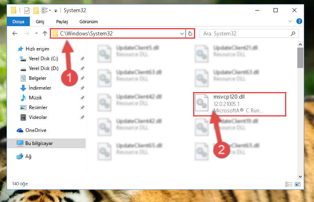Click inside the Ara: System32 search box
The width and height of the screenshot is (314, 202).
click(245, 33)
